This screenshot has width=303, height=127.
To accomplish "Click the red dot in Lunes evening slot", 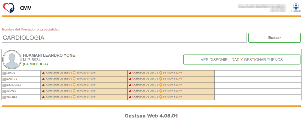I will 130,73.
